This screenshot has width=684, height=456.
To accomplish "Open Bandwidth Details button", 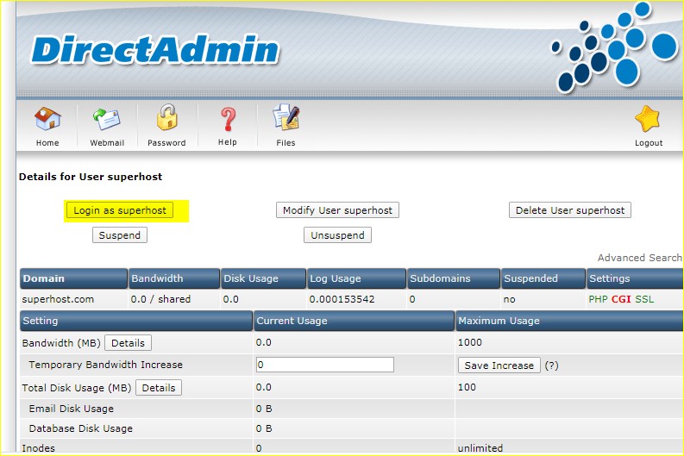I will pos(128,343).
